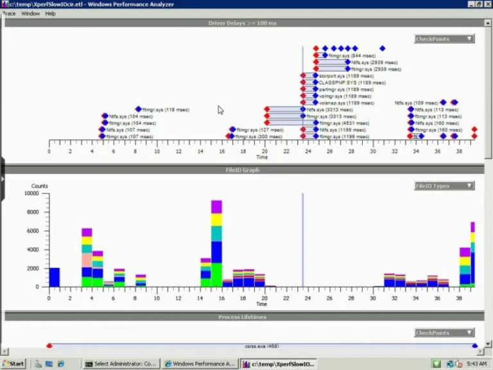493x370 pixels.
Task: Click the network tray icon
Action: point(450,364)
